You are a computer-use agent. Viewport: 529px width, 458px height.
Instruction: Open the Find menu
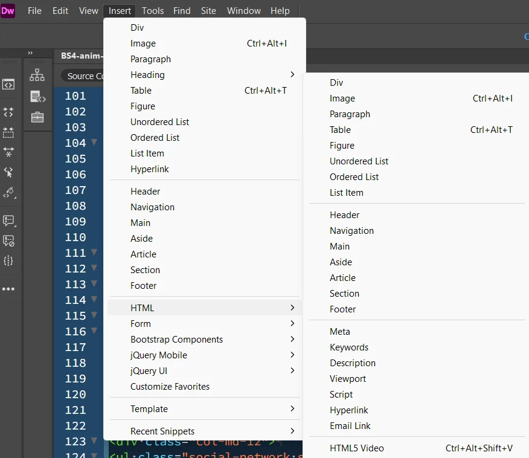pos(182,11)
